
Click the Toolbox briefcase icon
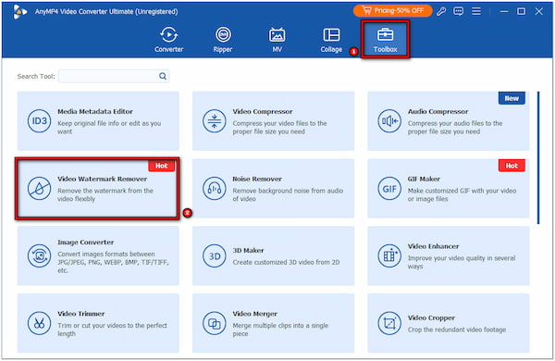pos(385,35)
